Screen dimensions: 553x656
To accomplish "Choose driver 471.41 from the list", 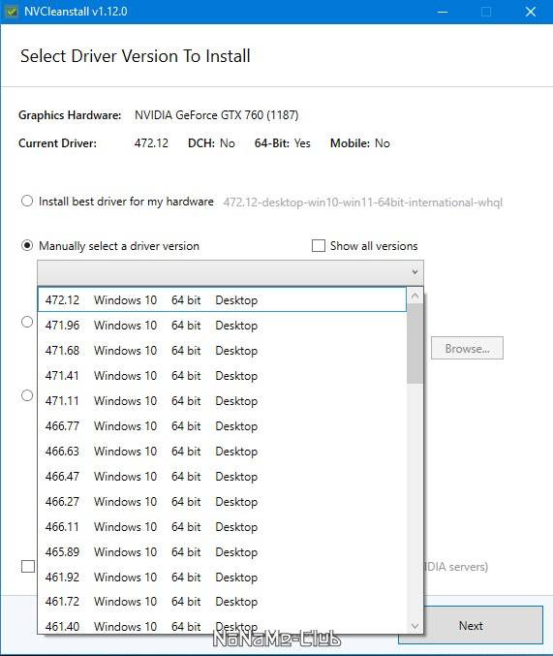I will pyautogui.click(x=222, y=375).
